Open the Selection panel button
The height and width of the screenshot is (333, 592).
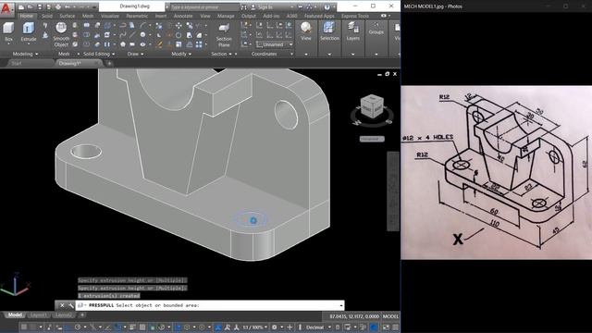pyautogui.click(x=329, y=31)
